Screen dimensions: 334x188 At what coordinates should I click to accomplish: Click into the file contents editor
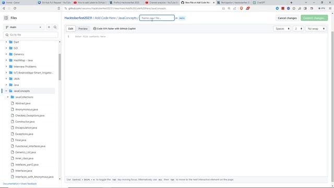coord(196,104)
